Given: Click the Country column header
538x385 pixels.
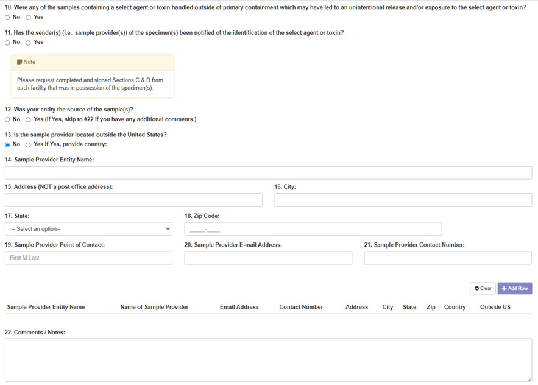Looking at the screenshot, I should [x=455, y=307].
